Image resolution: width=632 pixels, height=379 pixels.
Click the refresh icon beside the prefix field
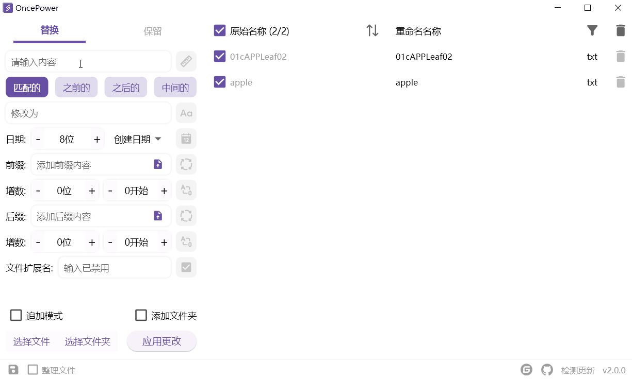click(x=186, y=164)
